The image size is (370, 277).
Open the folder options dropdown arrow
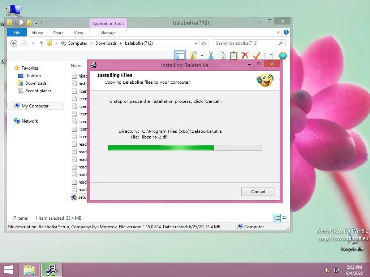point(202,56)
